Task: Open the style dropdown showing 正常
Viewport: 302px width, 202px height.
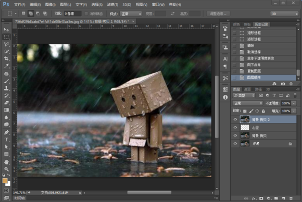Action: [x=131, y=14]
